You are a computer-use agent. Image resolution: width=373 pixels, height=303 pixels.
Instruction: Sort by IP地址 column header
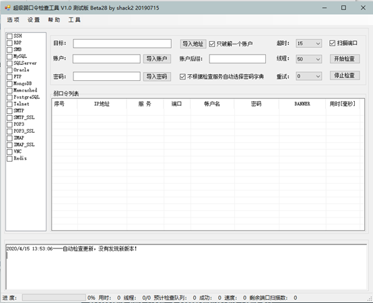coord(102,104)
